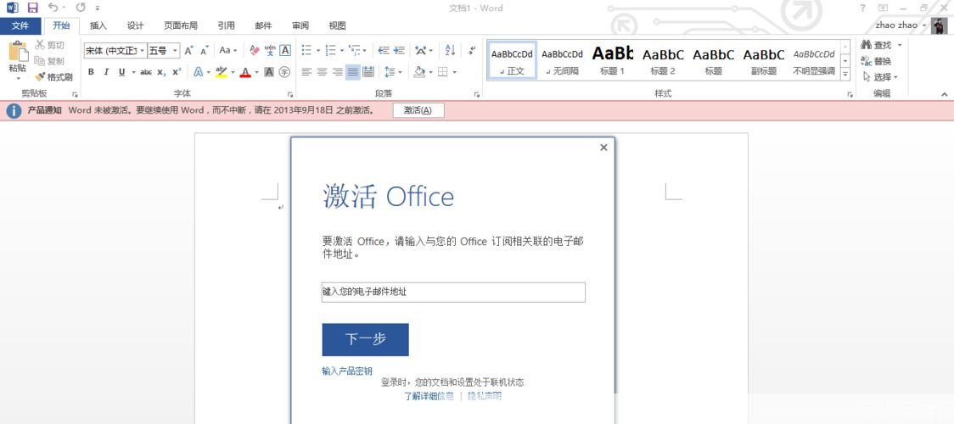Open the Review (审阅) tab
954x424 pixels.
point(300,25)
